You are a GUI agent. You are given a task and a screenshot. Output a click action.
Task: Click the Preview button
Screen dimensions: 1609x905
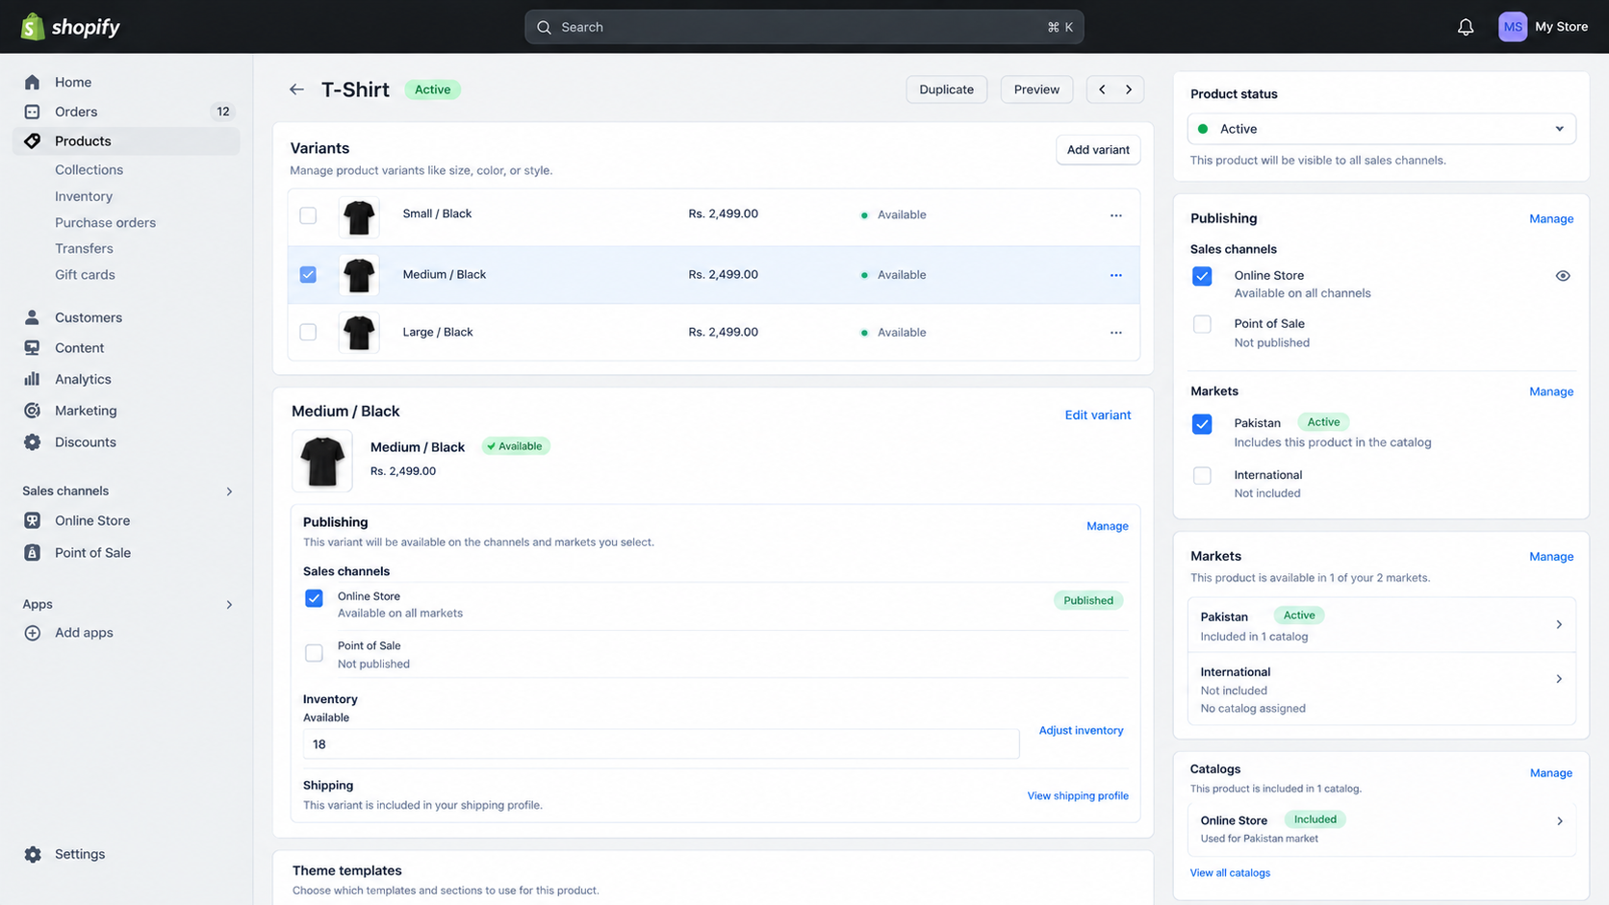(1036, 89)
